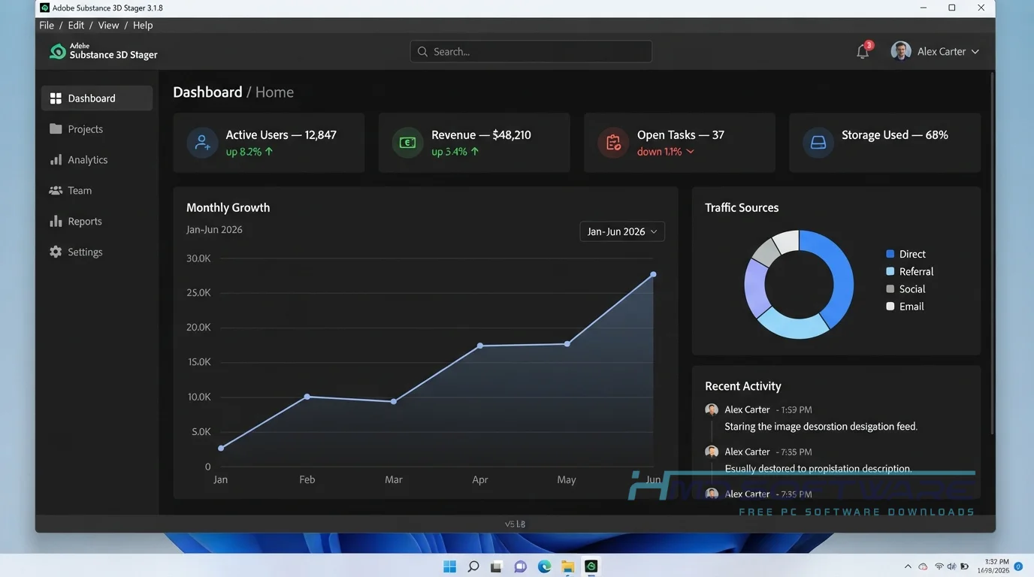This screenshot has height=577, width=1034.
Task: Open the notifications bell
Action: [x=863, y=52]
